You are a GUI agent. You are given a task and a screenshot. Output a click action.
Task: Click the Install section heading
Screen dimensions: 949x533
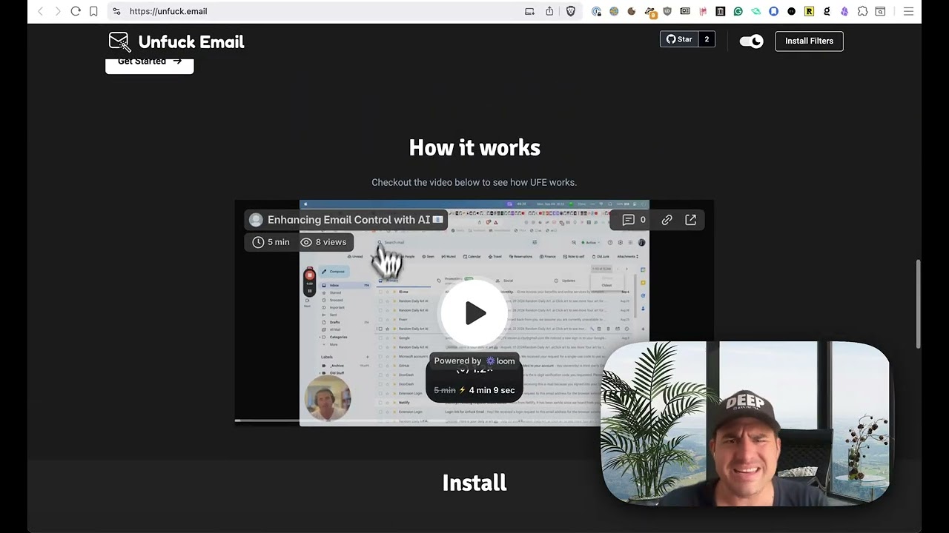474,483
